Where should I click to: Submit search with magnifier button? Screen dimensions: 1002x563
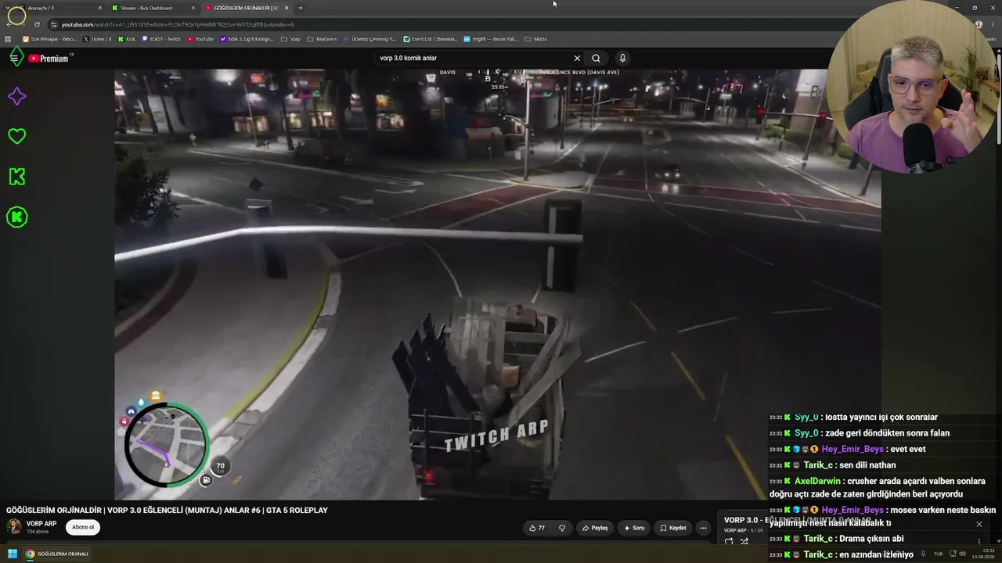click(x=596, y=58)
